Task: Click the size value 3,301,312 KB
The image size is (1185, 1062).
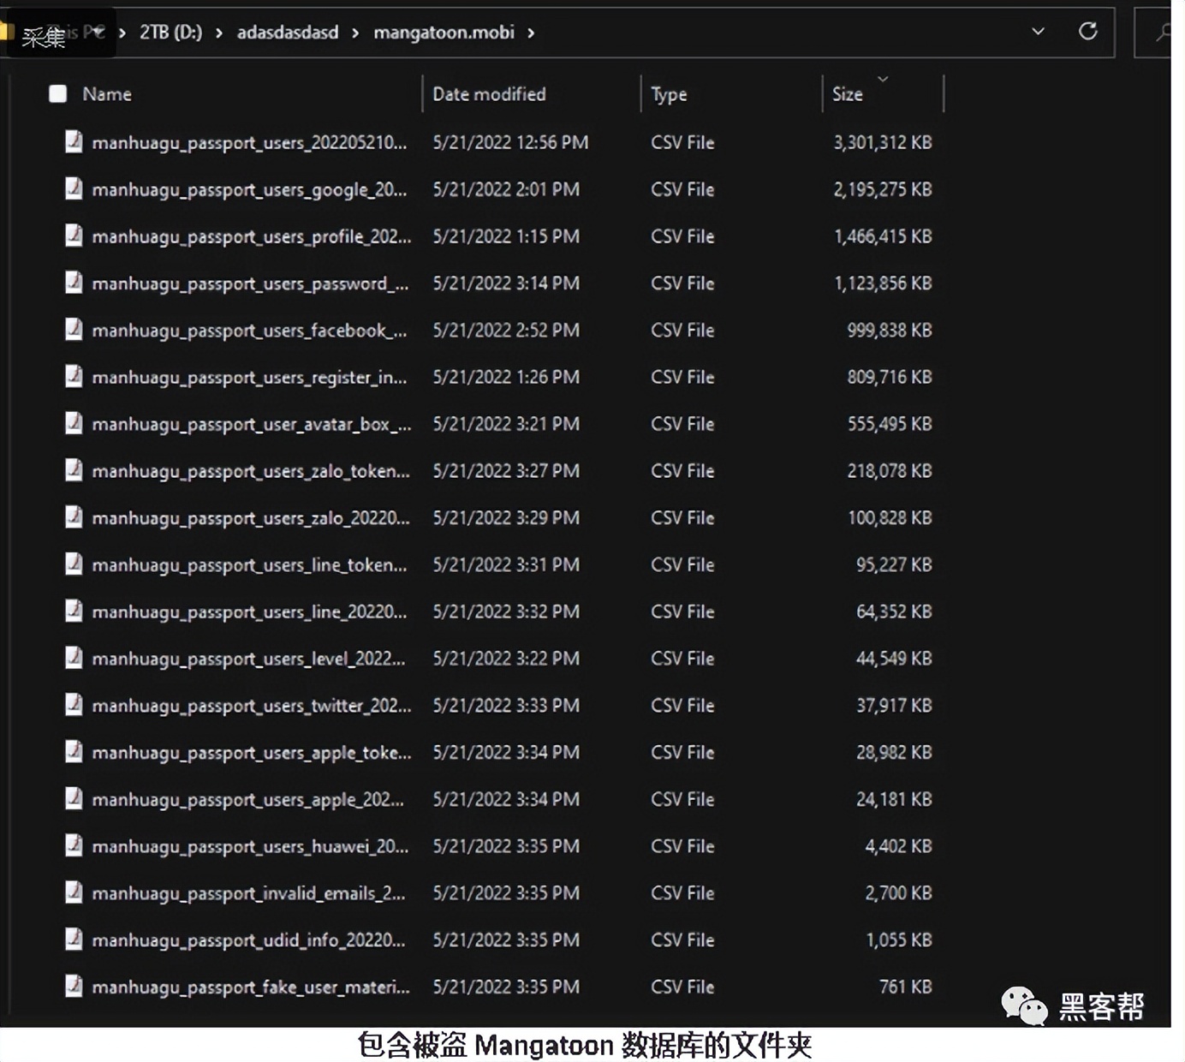Action: tap(883, 142)
